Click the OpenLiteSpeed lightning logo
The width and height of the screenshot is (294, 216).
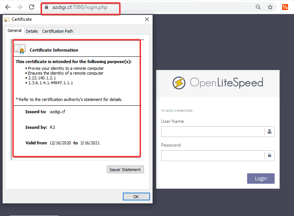[179, 83]
